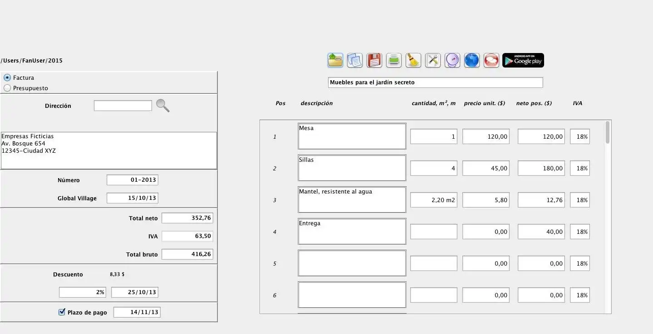The width and height of the screenshot is (653, 334).
Task: Click the net amount field 12,76
Action: point(541,200)
